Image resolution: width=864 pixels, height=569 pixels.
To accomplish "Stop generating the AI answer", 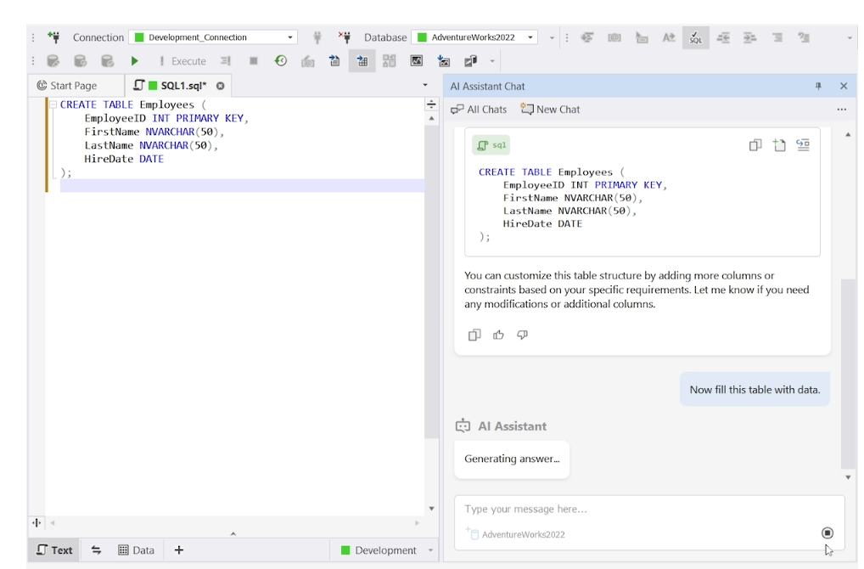I will tap(827, 532).
